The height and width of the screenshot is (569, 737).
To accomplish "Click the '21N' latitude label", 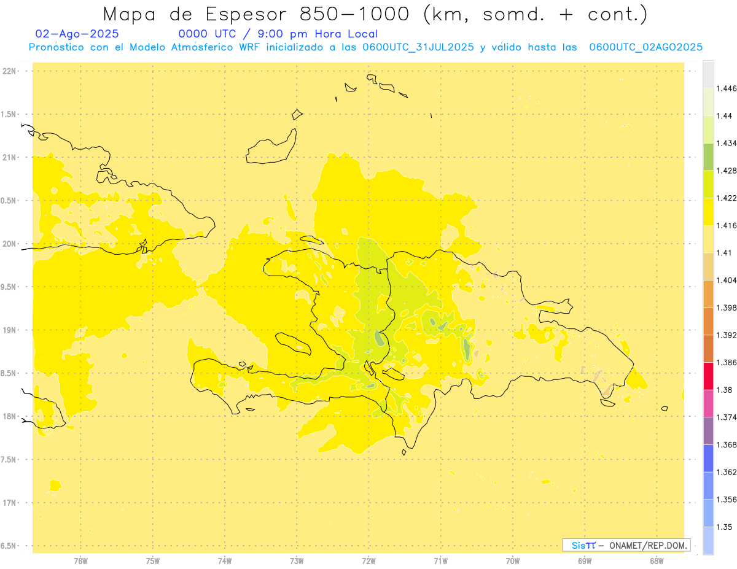I will point(10,158).
